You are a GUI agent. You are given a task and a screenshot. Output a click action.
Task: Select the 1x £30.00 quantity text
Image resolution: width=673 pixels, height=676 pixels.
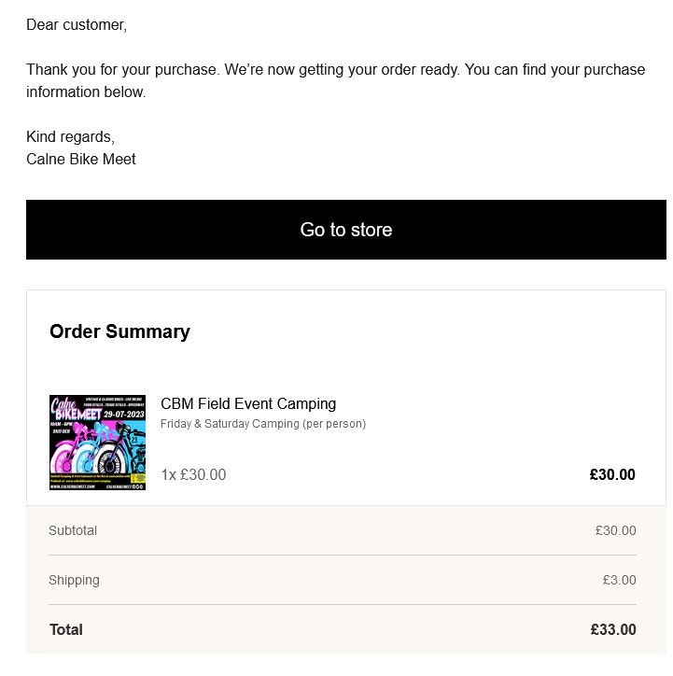[193, 474]
